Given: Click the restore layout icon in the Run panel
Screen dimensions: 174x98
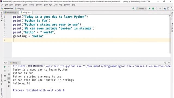Looking at the screenshot, I should click(5, 76).
